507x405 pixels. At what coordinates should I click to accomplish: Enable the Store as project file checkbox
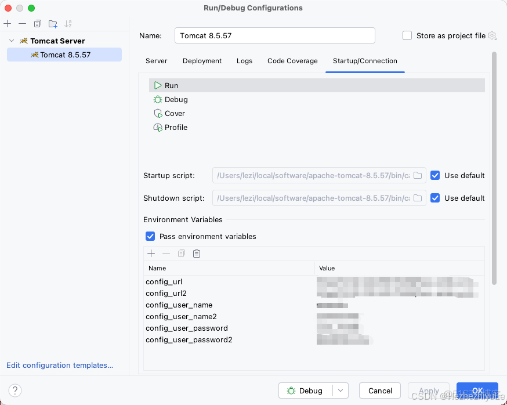tap(407, 35)
